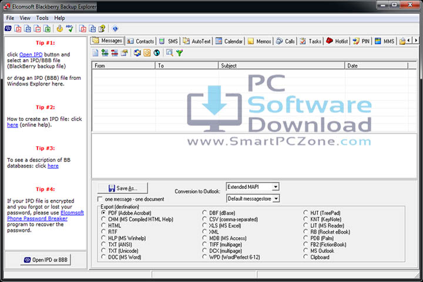
Task: Switch to the Memos tab
Action: [260, 41]
